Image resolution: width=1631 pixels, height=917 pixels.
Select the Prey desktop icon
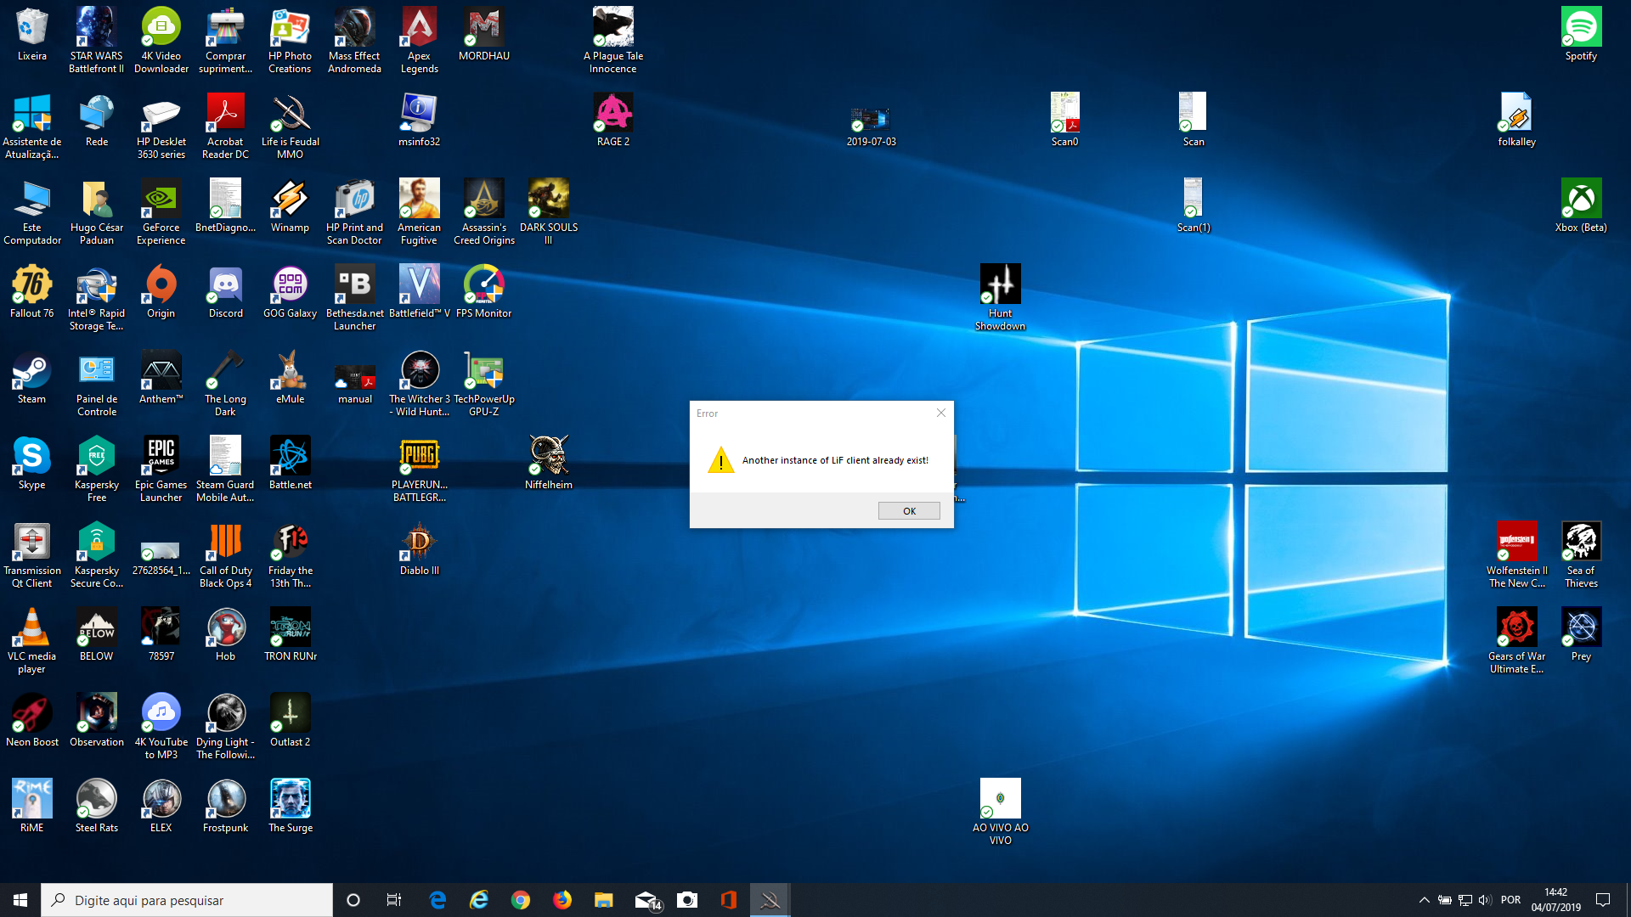click(1581, 636)
